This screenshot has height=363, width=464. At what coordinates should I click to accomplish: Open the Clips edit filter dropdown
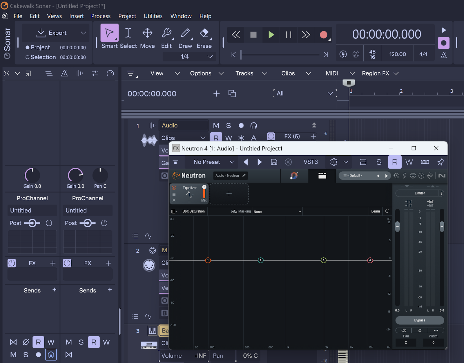183,138
